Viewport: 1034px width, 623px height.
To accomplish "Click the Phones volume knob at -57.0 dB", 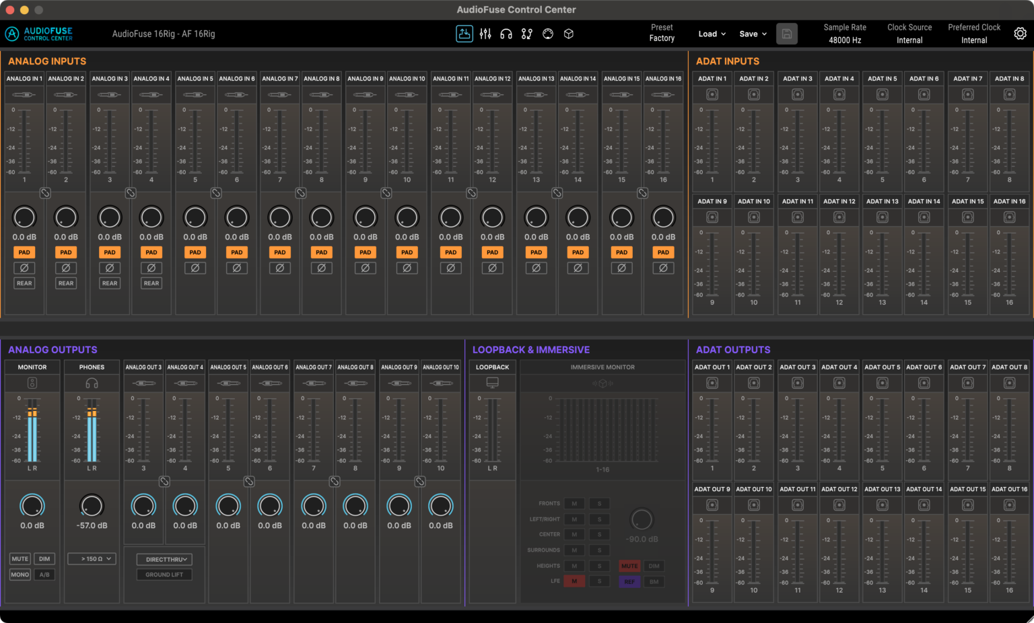I will 92,506.
